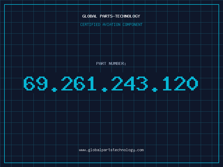The image size is (223, 167).
Task: Click the 120 segment of the part number
Action: [x=180, y=83]
